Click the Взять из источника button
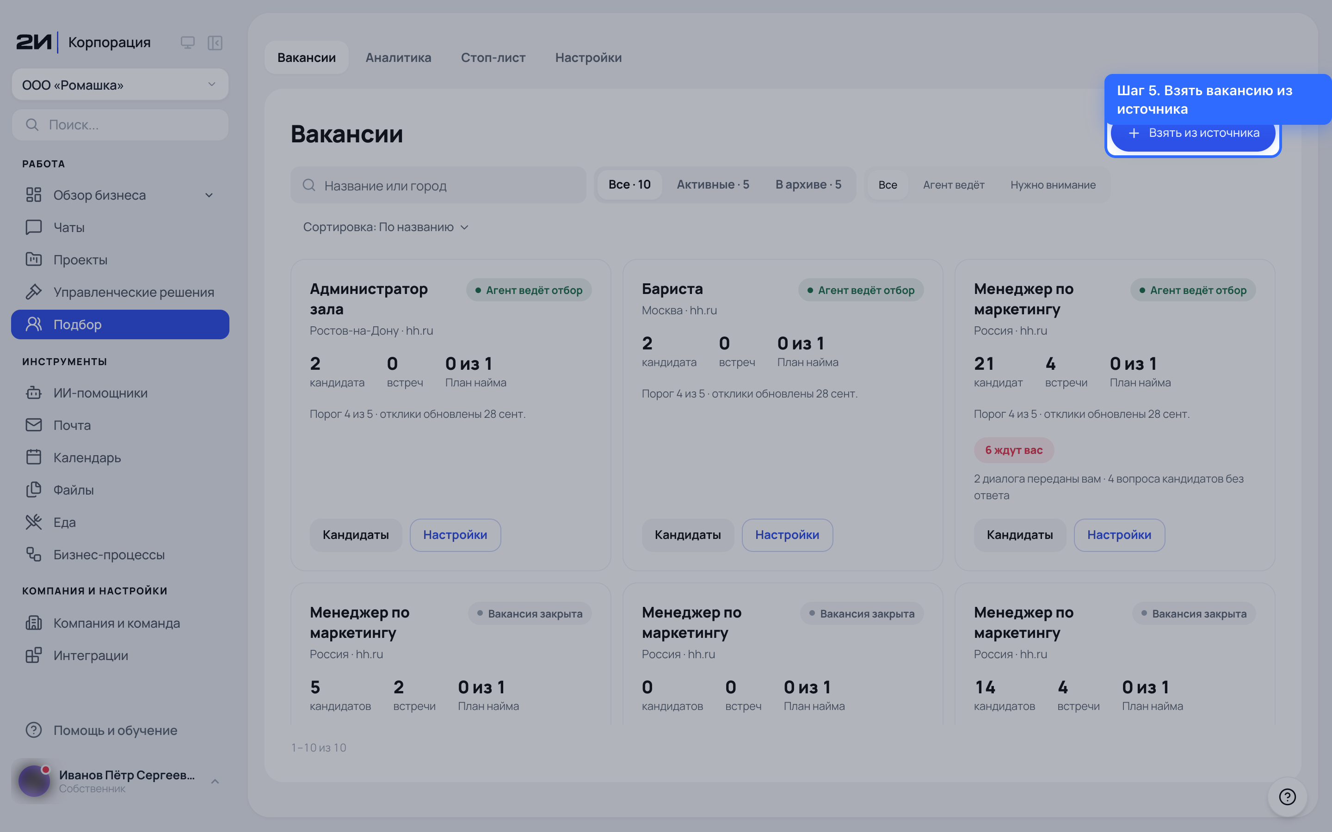 tap(1193, 133)
